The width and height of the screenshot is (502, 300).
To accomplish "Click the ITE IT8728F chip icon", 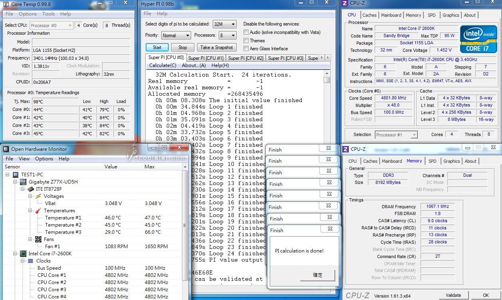I will pos(31,189).
